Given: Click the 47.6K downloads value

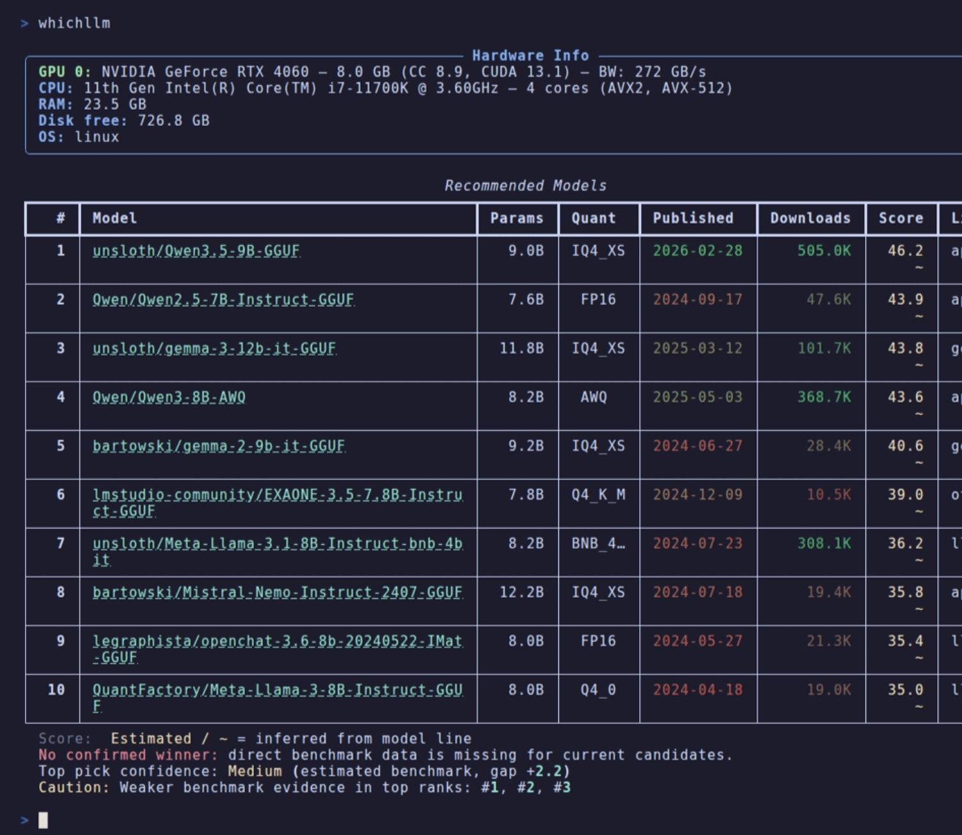Looking at the screenshot, I should pyautogui.click(x=829, y=299).
